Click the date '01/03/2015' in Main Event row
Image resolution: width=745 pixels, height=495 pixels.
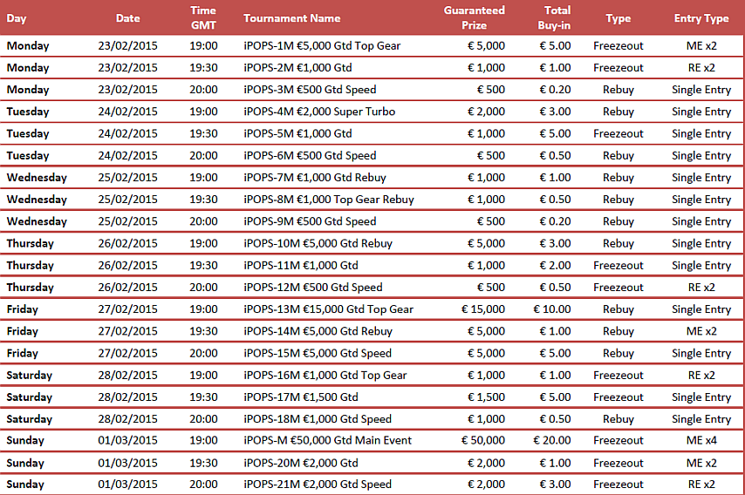click(128, 440)
